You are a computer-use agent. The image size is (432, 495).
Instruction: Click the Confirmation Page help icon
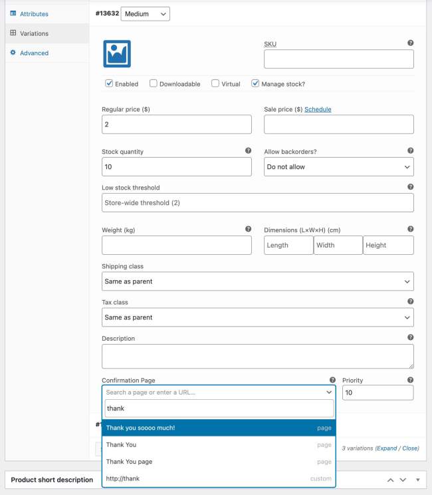tap(332, 380)
